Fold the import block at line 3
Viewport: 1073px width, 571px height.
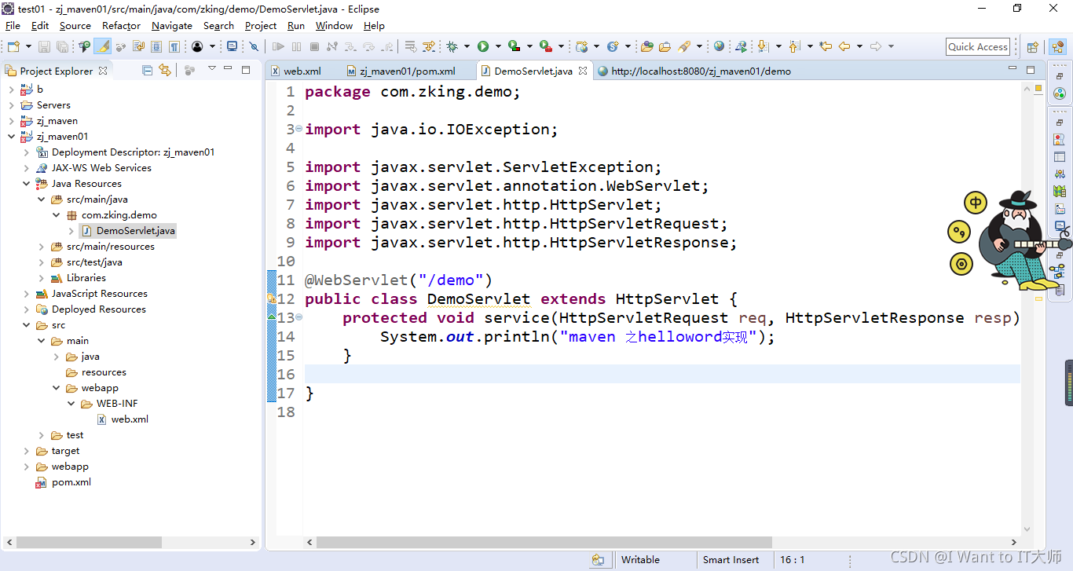click(299, 129)
